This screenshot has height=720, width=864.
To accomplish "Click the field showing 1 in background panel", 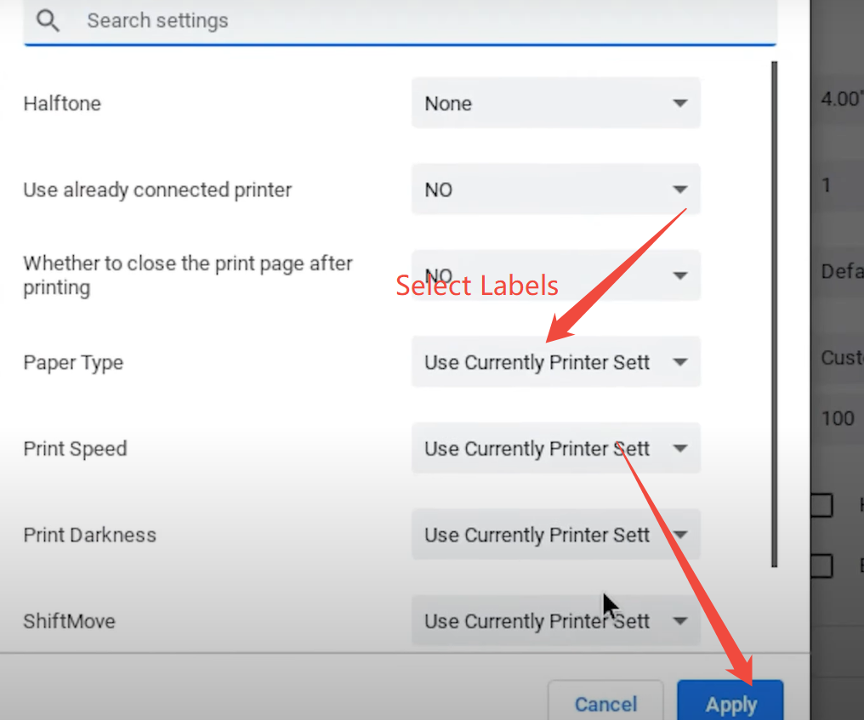I will click(841, 185).
